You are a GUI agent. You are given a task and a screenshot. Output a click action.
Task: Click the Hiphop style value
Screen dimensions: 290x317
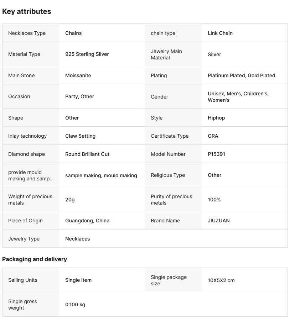point(216,118)
